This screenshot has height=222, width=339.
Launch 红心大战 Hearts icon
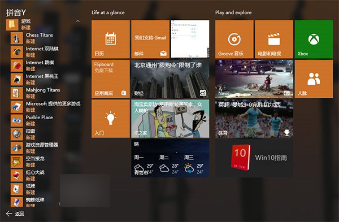pos(16,175)
